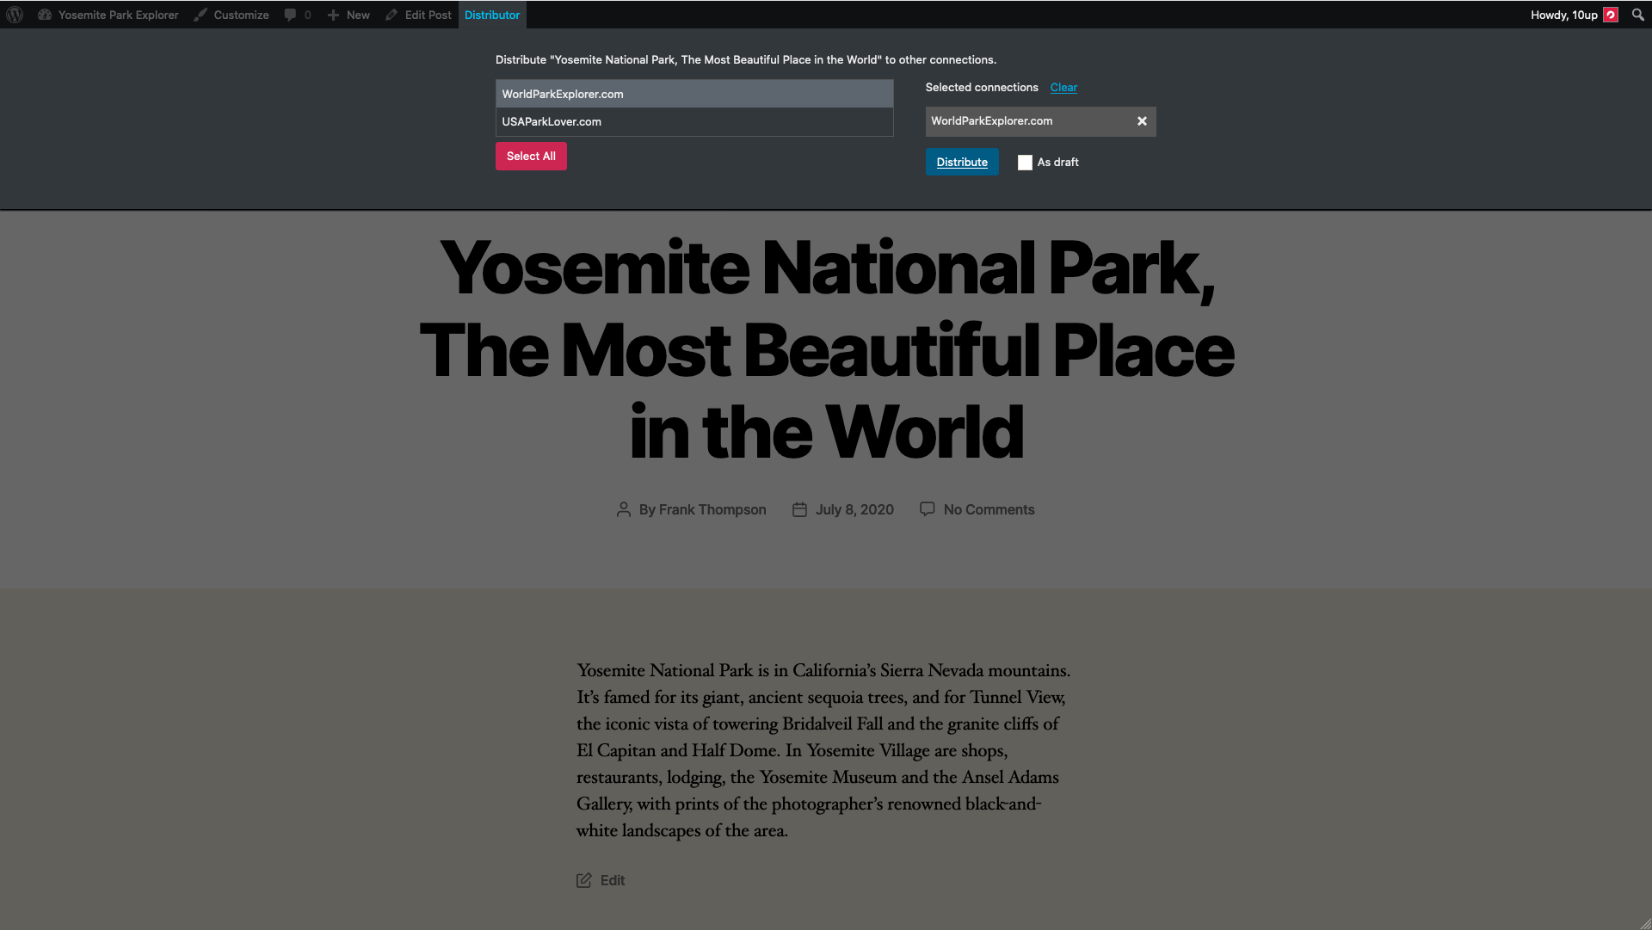Click the comments bubble icon

[291, 15]
